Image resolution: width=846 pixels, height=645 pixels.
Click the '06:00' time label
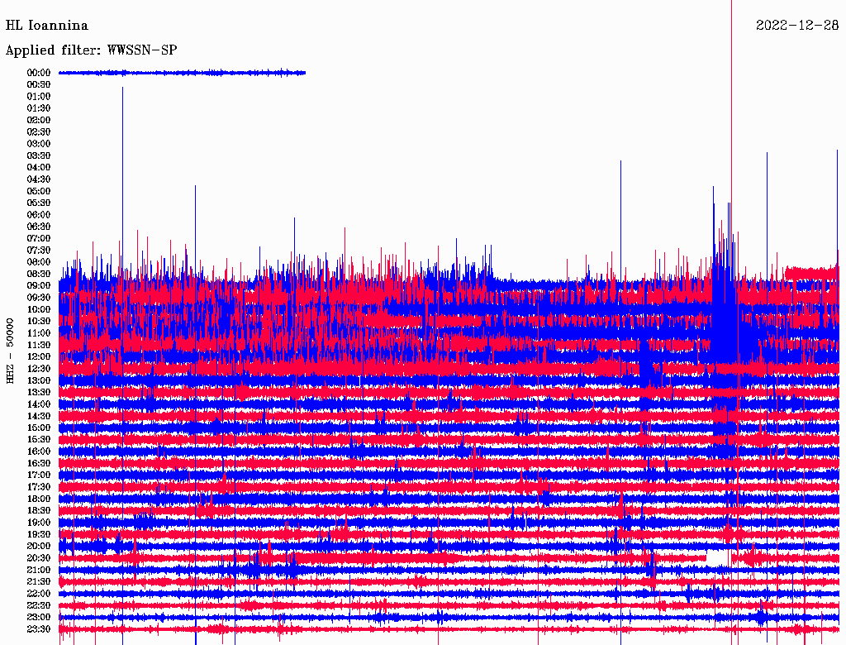pyautogui.click(x=39, y=214)
